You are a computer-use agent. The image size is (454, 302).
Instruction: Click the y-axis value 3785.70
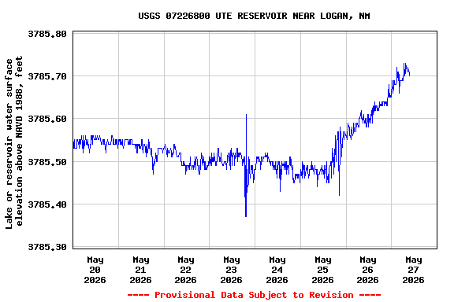pyautogui.click(x=47, y=76)
